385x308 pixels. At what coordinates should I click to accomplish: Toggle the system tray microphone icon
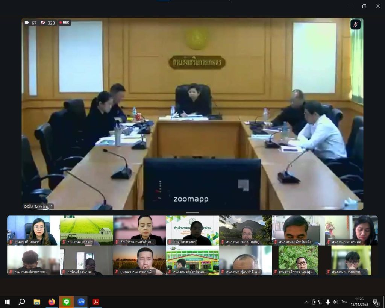tap(328, 302)
